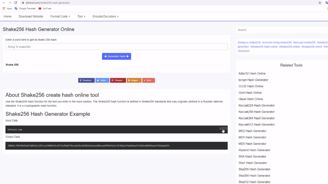Bookmark page with the star icon
Screen dimensions: 328x184
click(320, 3)
